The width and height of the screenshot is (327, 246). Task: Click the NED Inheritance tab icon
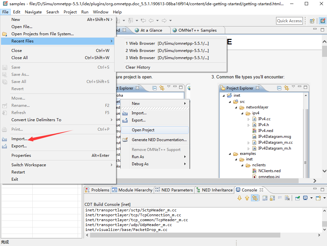[x=198, y=190]
